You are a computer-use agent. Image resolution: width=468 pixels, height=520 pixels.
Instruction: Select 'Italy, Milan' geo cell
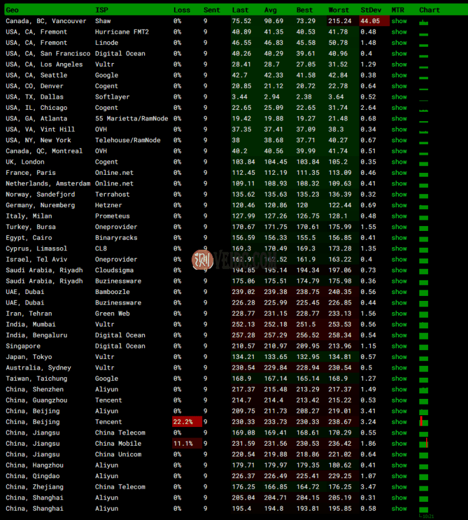pos(29,216)
